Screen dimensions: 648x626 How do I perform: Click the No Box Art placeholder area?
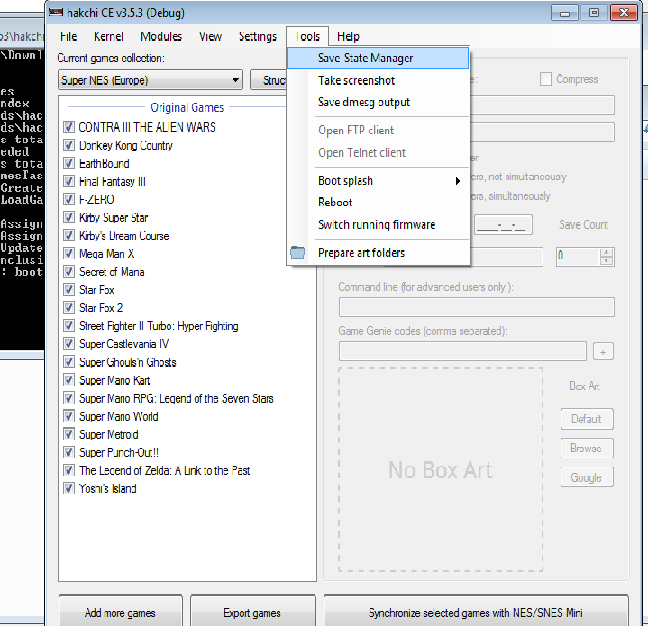pos(441,470)
